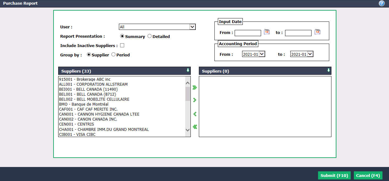The height and width of the screenshot is (181, 389).
Task: Select Detailed report presentation
Action: pos(149,36)
